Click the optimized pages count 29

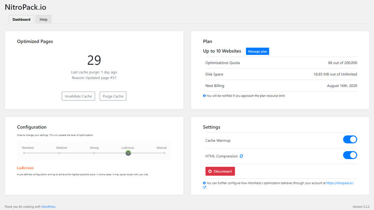pyautogui.click(x=94, y=60)
